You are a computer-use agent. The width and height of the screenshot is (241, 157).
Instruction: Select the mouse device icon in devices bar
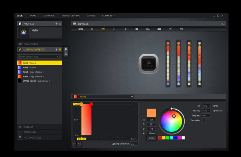pyautogui.click(x=92, y=29)
